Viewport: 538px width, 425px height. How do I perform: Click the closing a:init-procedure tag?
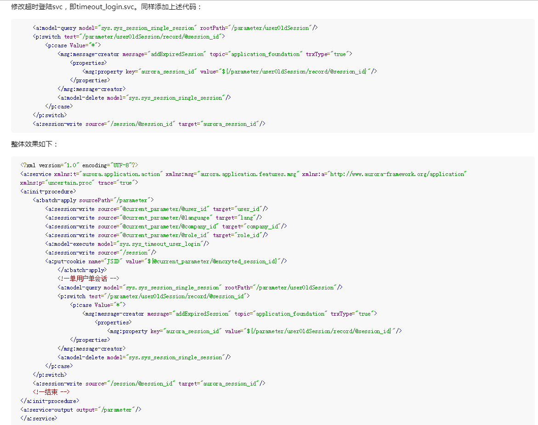(50, 401)
